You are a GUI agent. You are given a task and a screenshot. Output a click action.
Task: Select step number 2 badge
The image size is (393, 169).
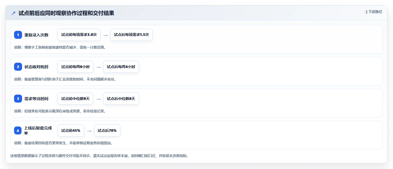[18, 67]
